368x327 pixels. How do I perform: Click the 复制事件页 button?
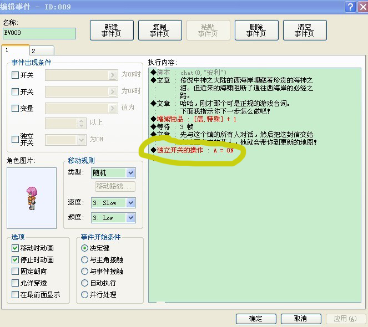160,30
